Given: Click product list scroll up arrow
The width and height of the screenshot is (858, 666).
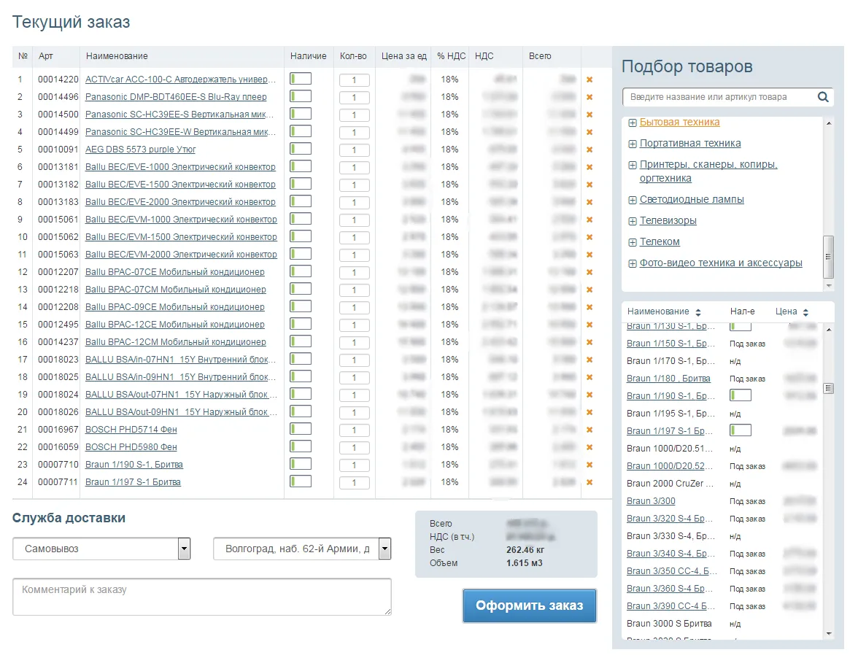Looking at the screenshot, I should [x=829, y=330].
